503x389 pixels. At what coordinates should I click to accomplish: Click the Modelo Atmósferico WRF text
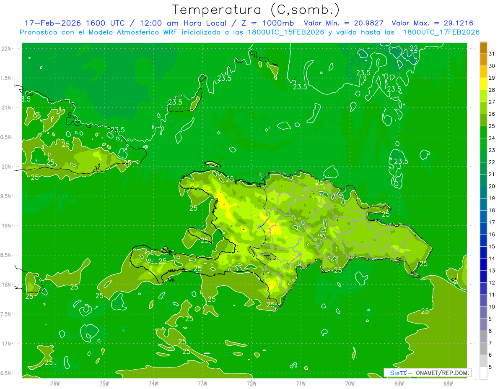[134, 32]
